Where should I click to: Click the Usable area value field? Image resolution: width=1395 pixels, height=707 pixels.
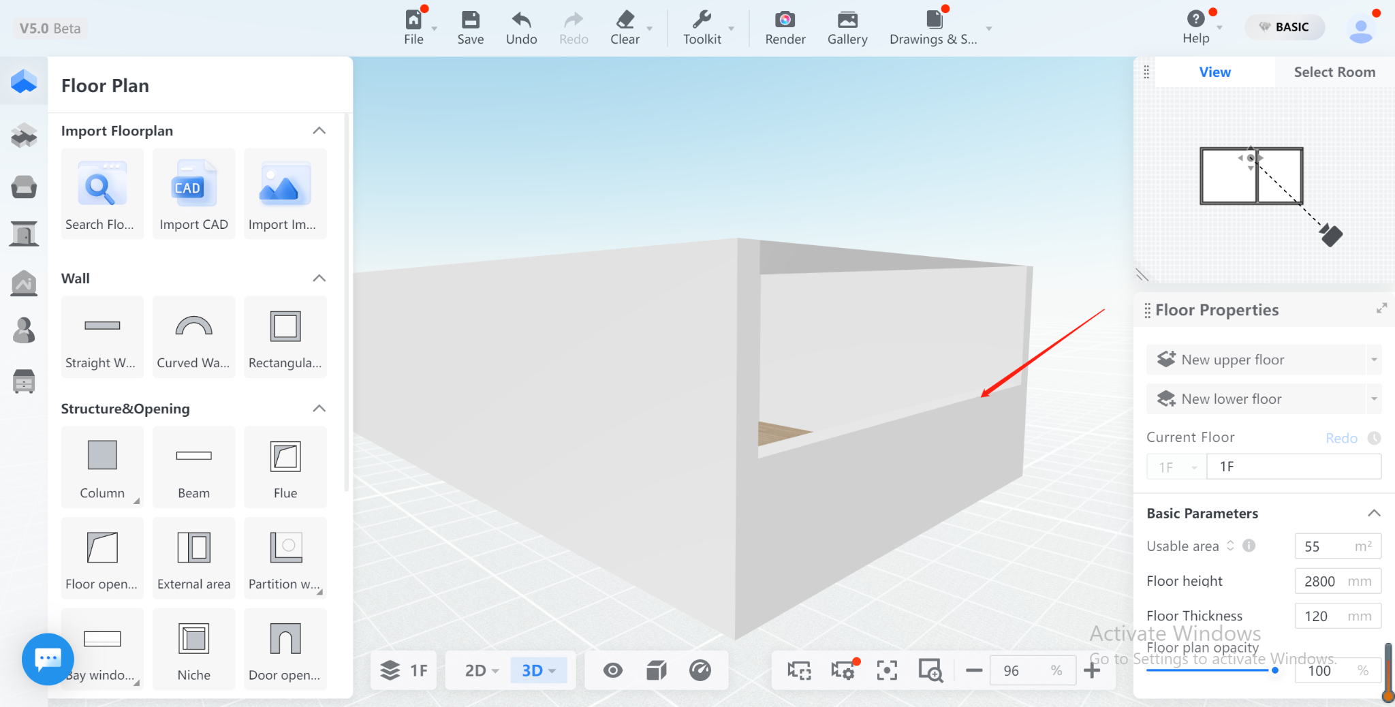click(x=1338, y=546)
